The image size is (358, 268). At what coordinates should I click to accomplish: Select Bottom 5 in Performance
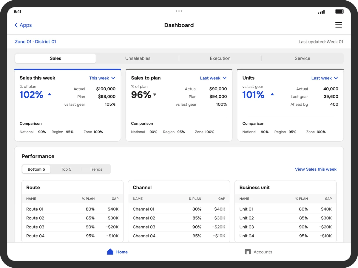36,169
